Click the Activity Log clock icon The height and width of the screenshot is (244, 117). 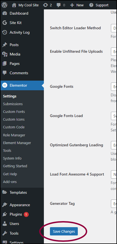[x=5, y=32]
